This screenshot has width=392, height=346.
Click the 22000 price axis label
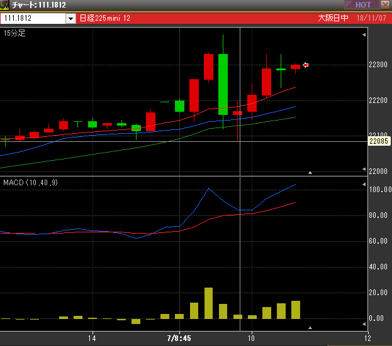[x=378, y=171]
